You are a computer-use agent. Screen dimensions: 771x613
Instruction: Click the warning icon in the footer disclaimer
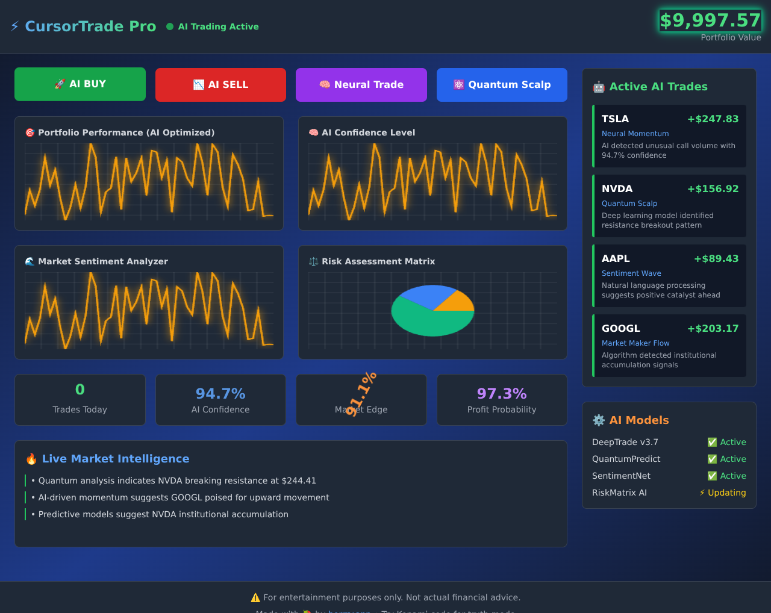255,597
